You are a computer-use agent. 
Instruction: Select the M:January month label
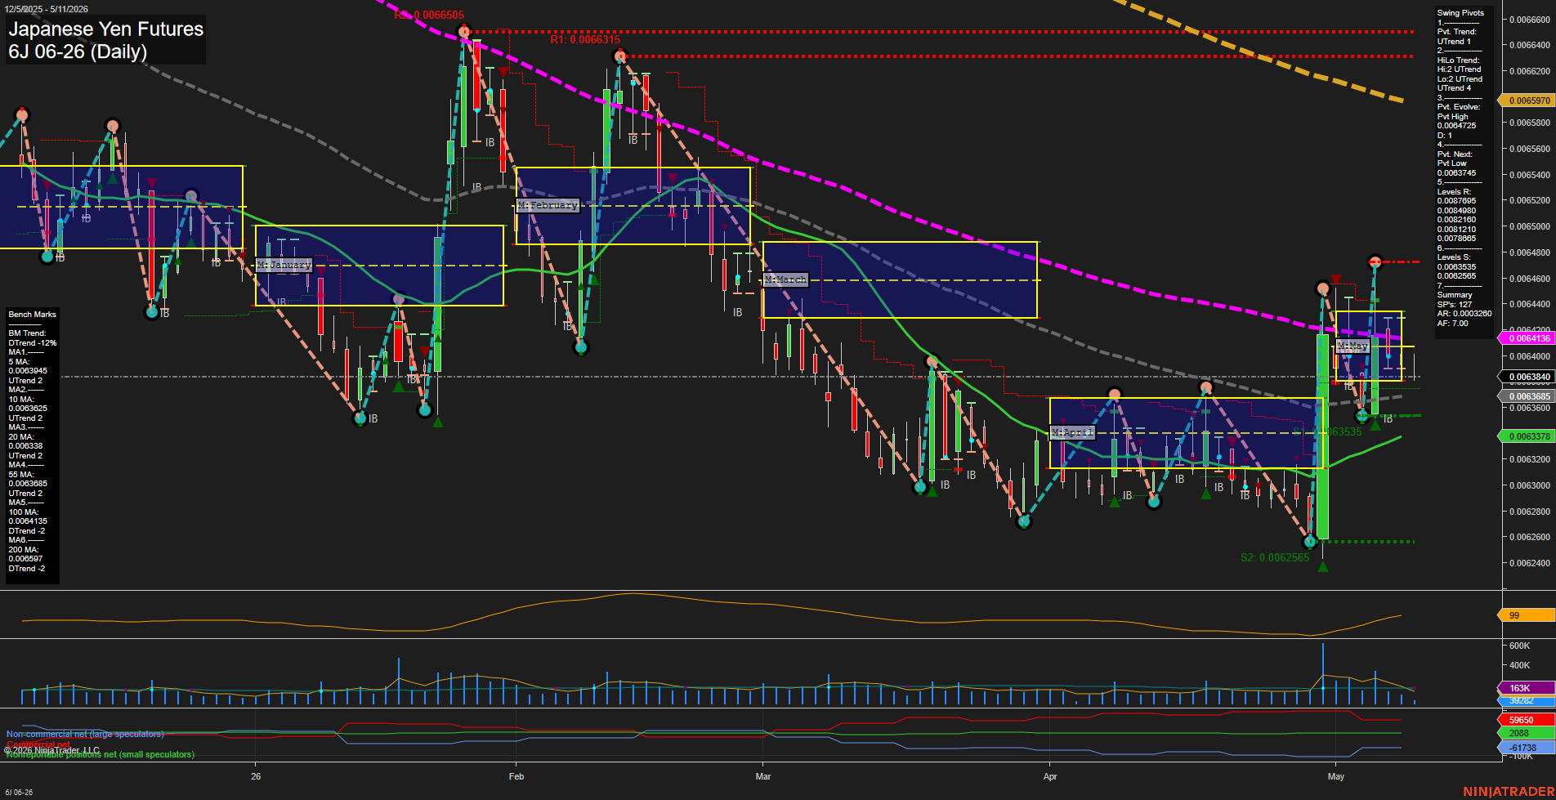[284, 265]
